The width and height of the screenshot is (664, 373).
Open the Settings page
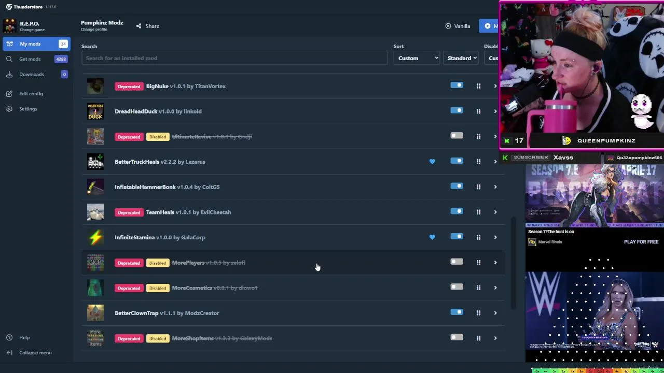click(28, 109)
